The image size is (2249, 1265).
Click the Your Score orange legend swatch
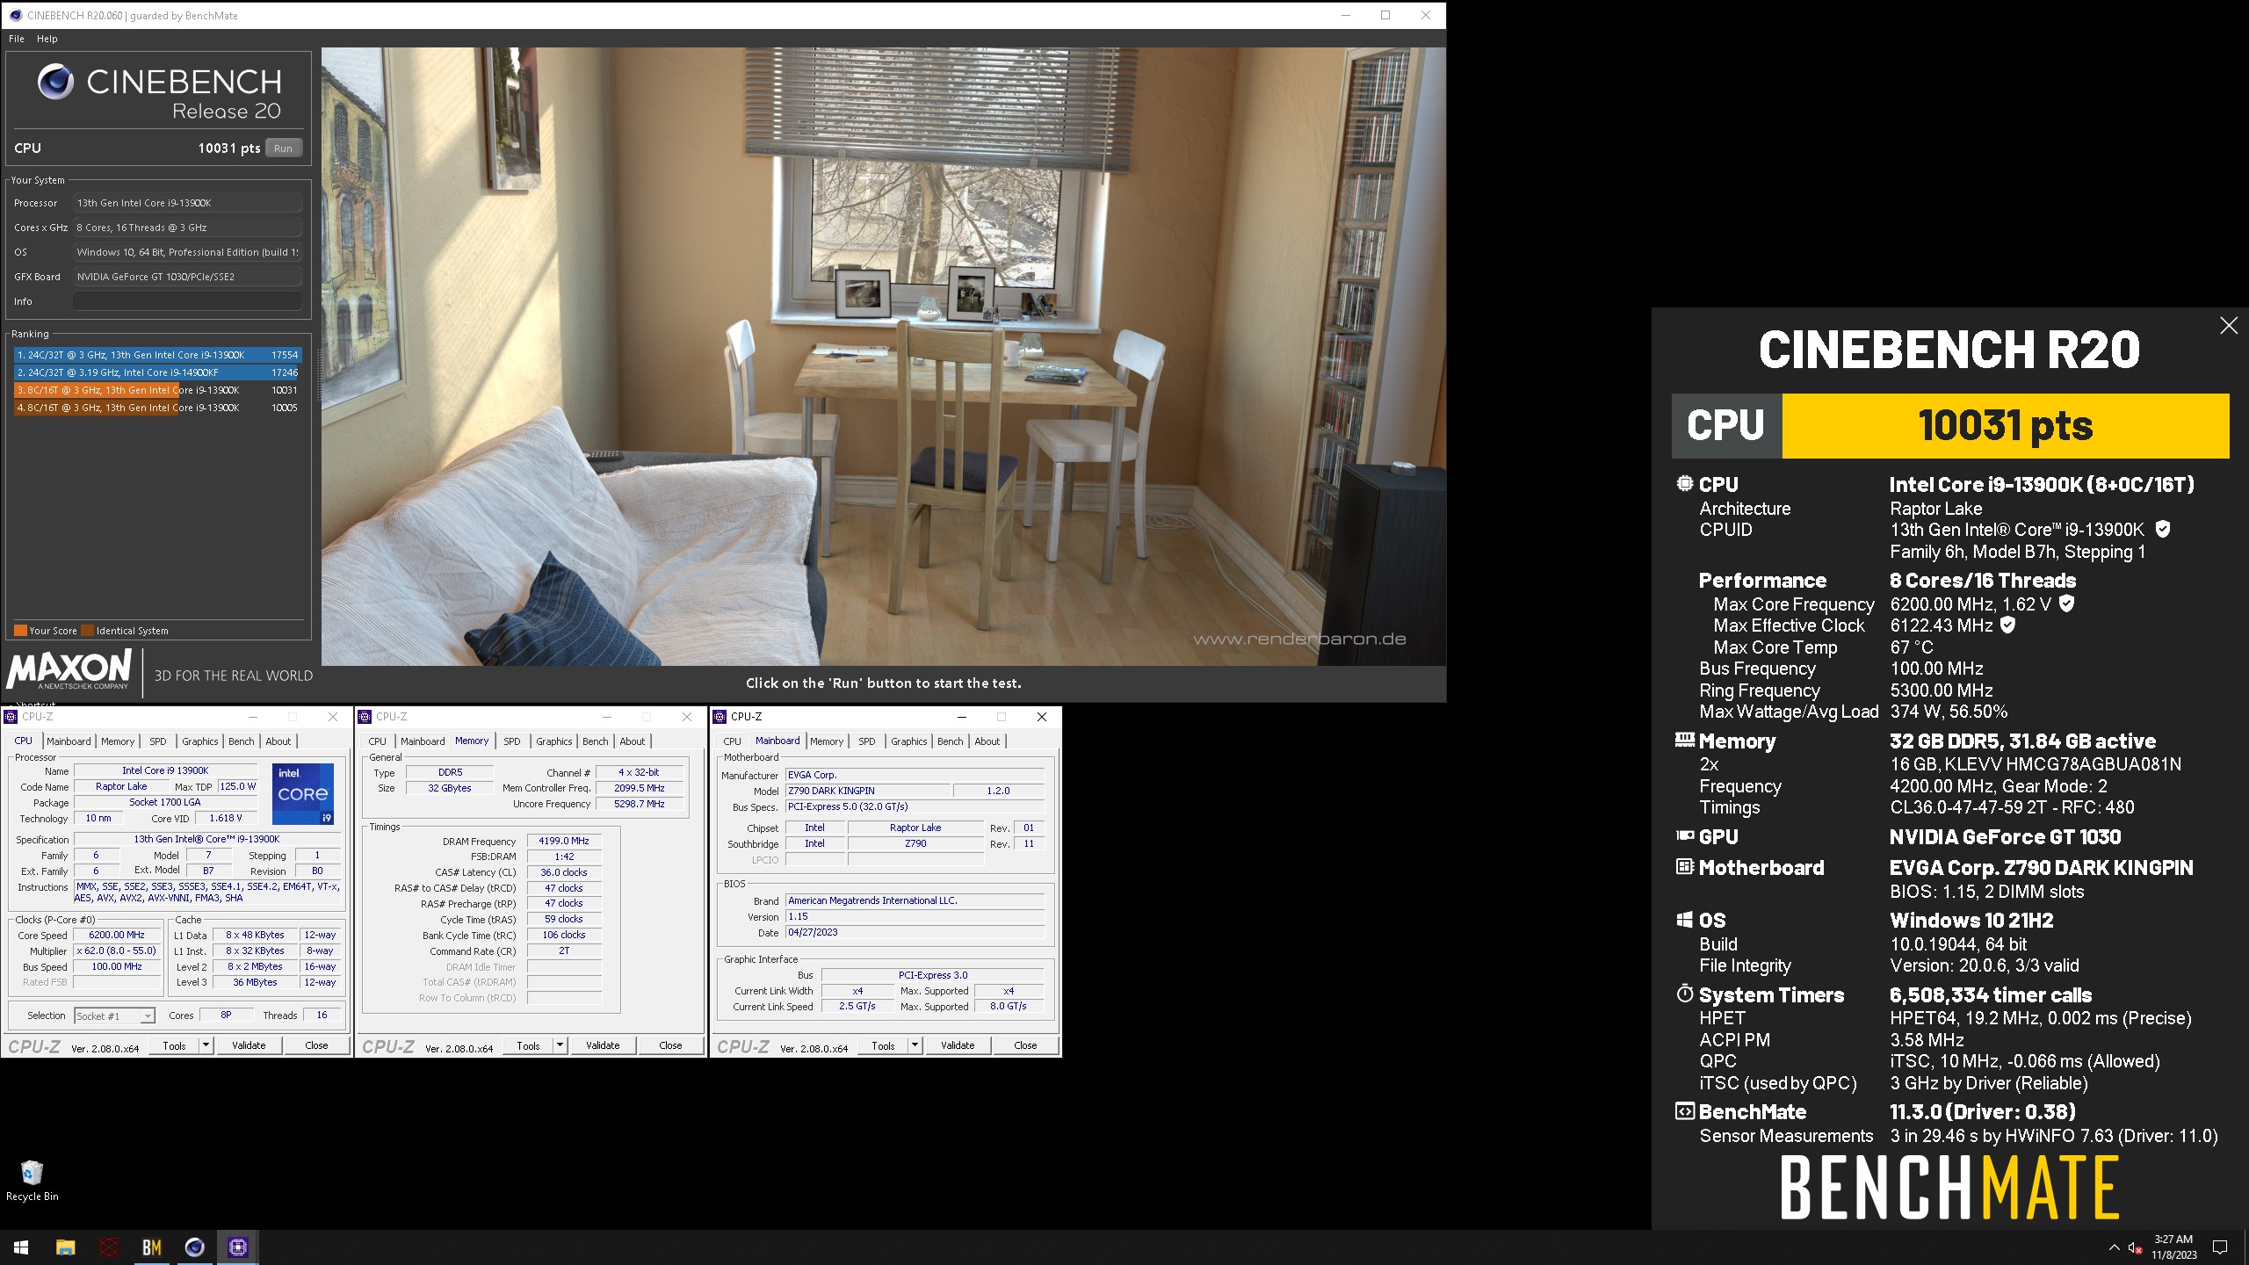click(20, 630)
